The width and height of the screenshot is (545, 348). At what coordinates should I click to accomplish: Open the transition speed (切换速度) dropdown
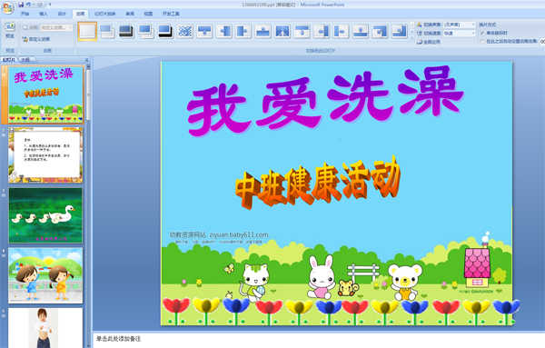460,34
